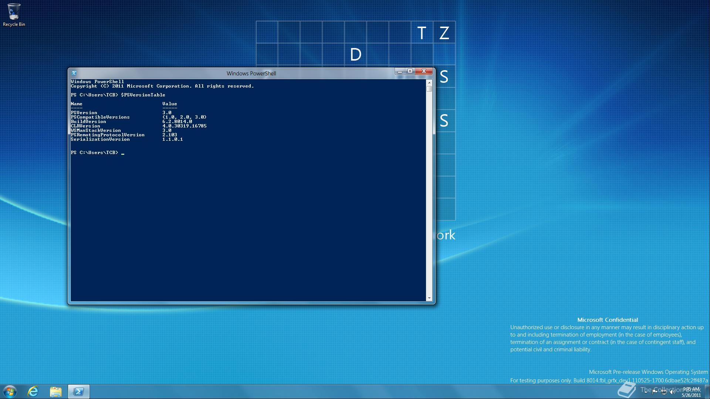
Task: Open the volume speaker icon
Action: (x=673, y=392)
